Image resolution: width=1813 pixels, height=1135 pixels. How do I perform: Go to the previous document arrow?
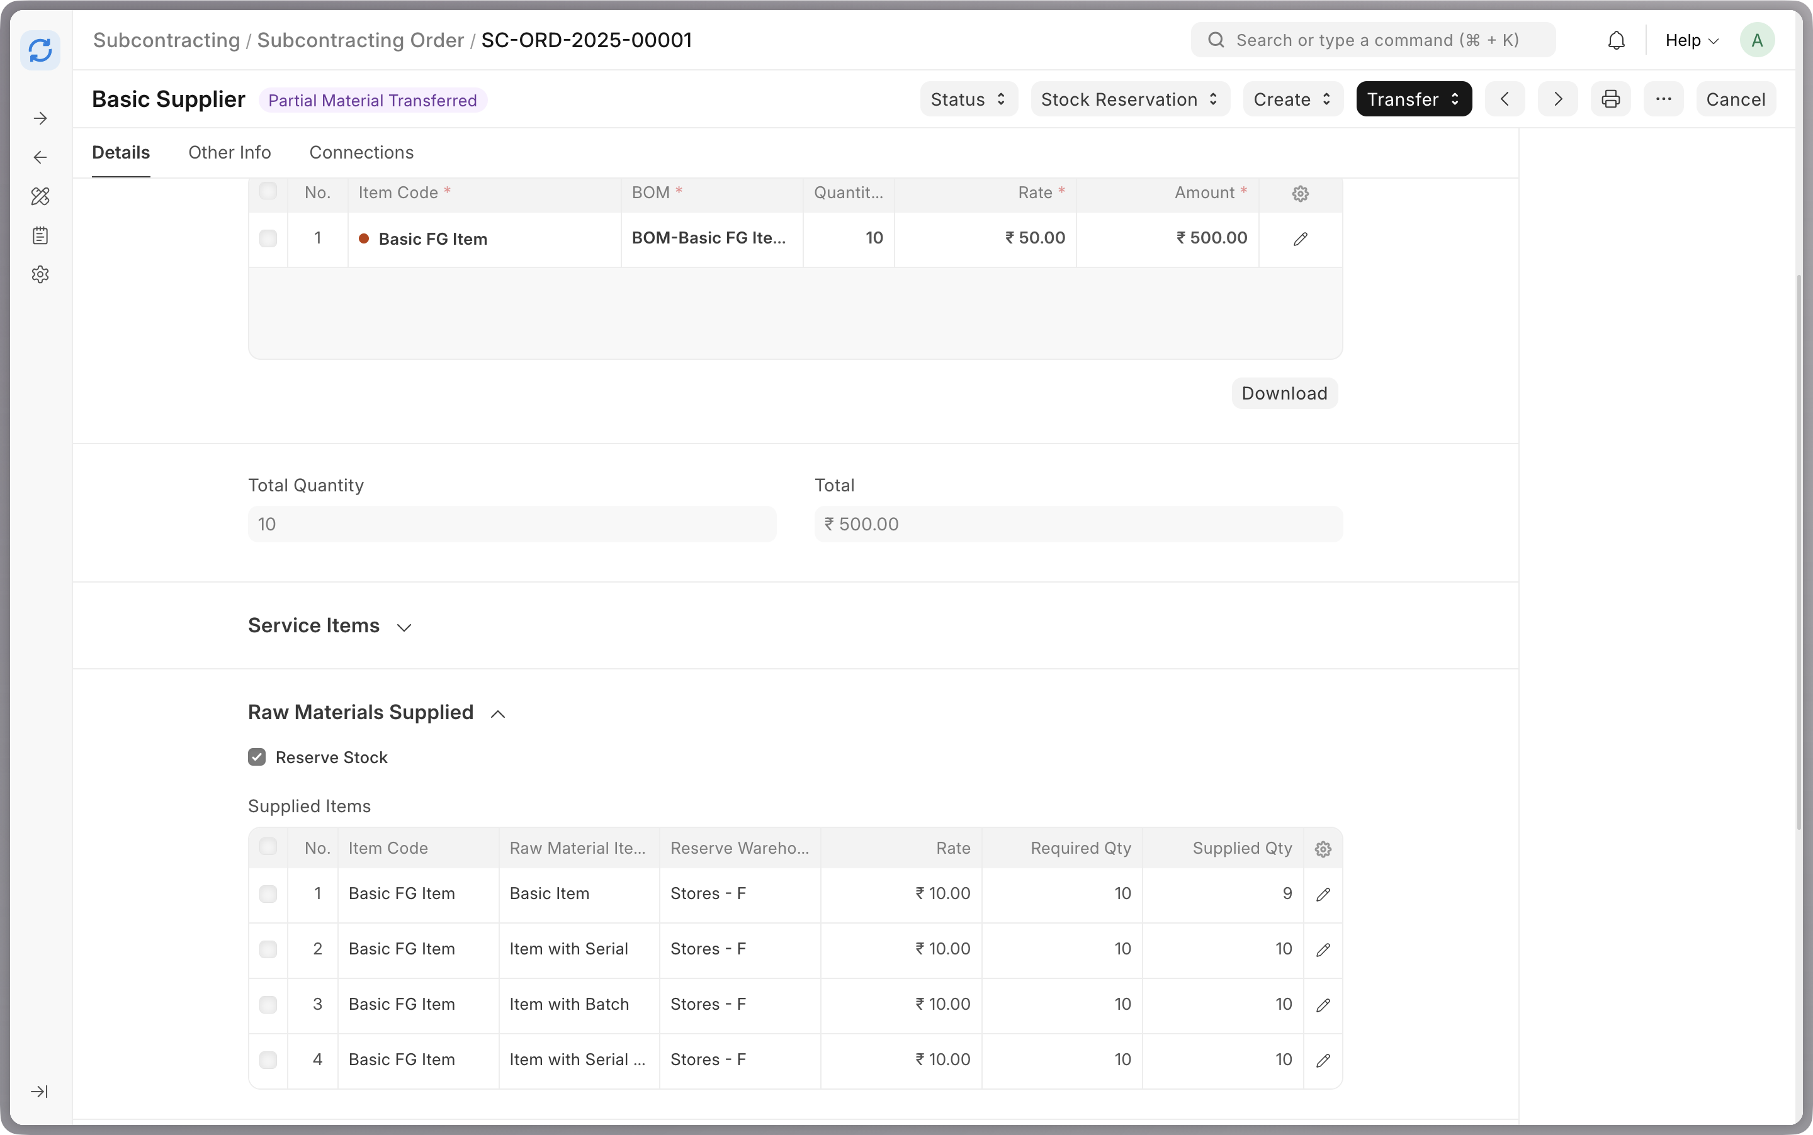click(x=1505, y=100)
